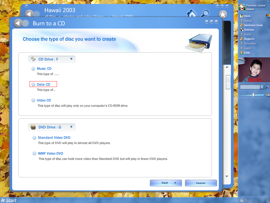Click the sidebar search input field

pyautogui.click(x=250, y=87)
